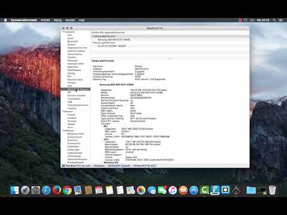
Task: Select Installaties under Software
Action: coord(73,146)
